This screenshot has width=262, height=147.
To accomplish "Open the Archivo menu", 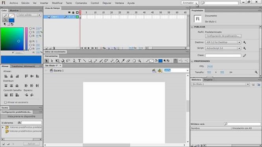I will tap(14, 3).
